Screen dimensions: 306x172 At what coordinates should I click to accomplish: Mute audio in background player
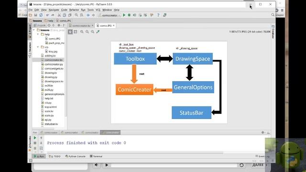pyautogui.click(x=97, y=165)
